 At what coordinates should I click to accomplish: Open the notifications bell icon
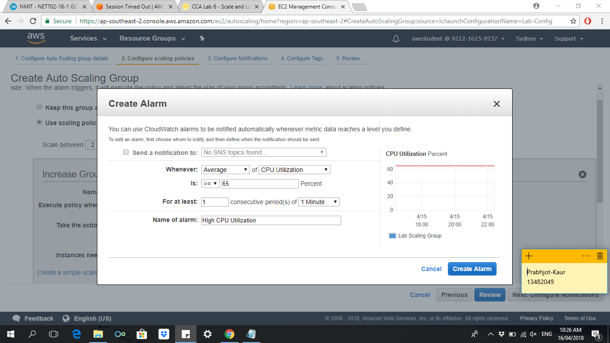[x=396, y=38]
